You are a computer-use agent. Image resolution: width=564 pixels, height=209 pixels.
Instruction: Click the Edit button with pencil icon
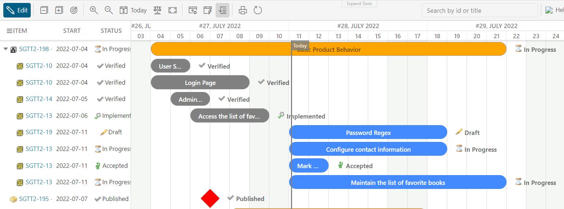(17, 10)
